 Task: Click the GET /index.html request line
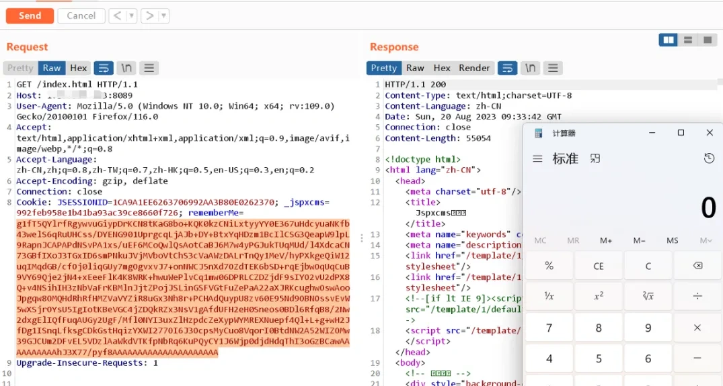[77, 84]
